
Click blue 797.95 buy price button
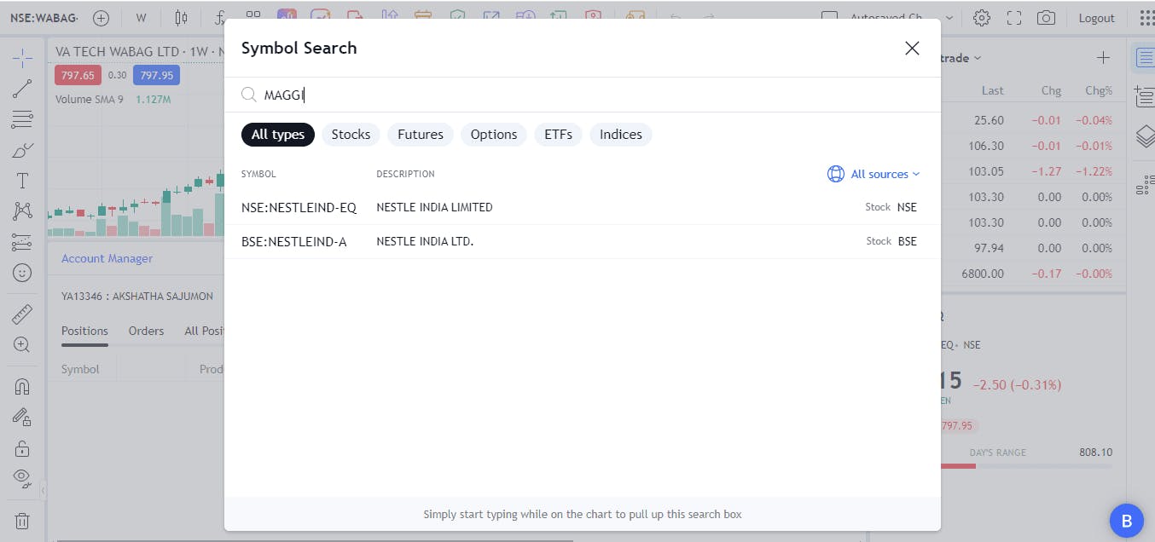pyautogui.click(x=156, y=75)
